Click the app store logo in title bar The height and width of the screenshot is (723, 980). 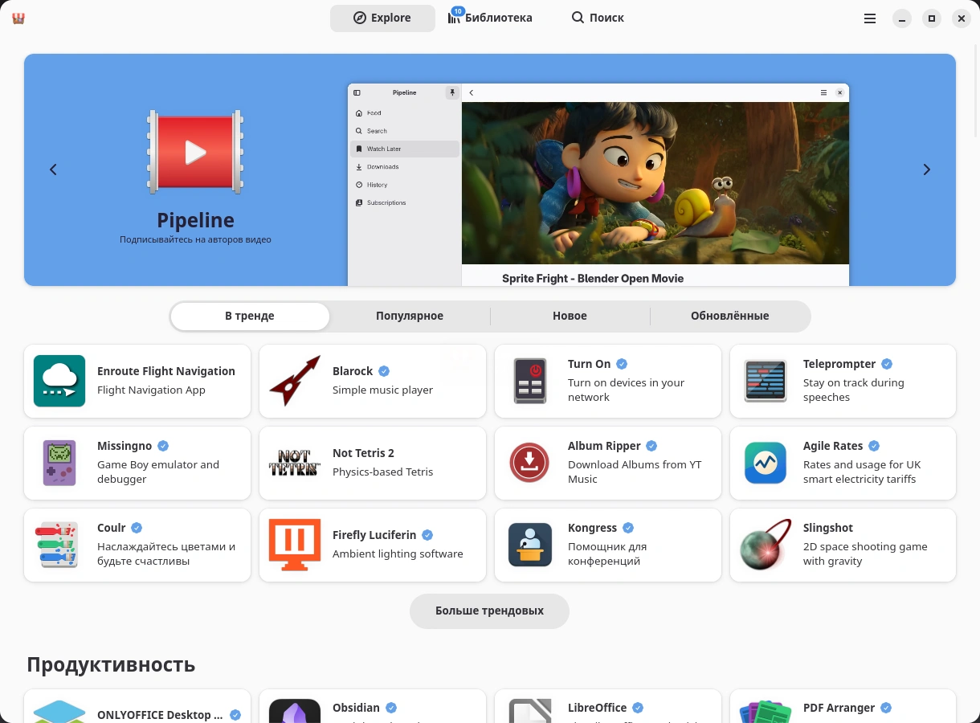(18, 18)
